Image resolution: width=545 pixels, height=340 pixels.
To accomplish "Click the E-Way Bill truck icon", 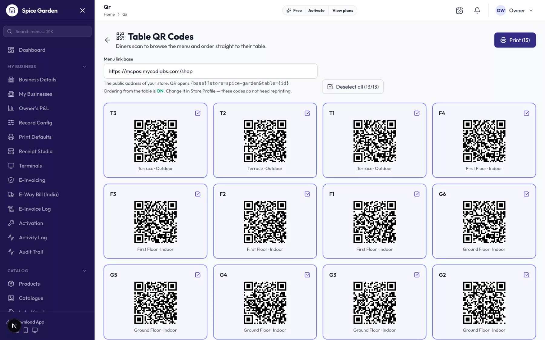I will tap(11, 194).
